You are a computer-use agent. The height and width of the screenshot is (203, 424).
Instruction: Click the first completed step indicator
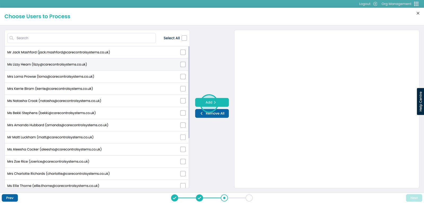tap(174, 198)
